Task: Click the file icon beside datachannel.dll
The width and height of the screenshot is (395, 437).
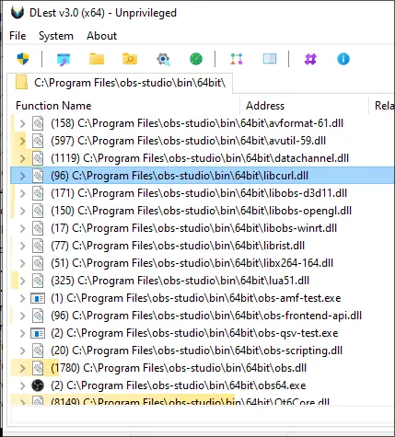Action: (38, 158)
